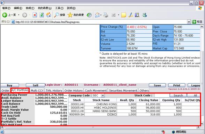Image resolution: width=205 pixels, height=134 pixels.
Task: Open the browser History icon
Action: coord(89,15)
